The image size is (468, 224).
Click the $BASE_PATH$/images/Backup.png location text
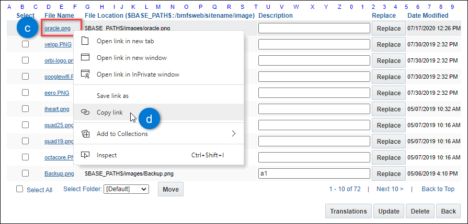tap(129, 173)
